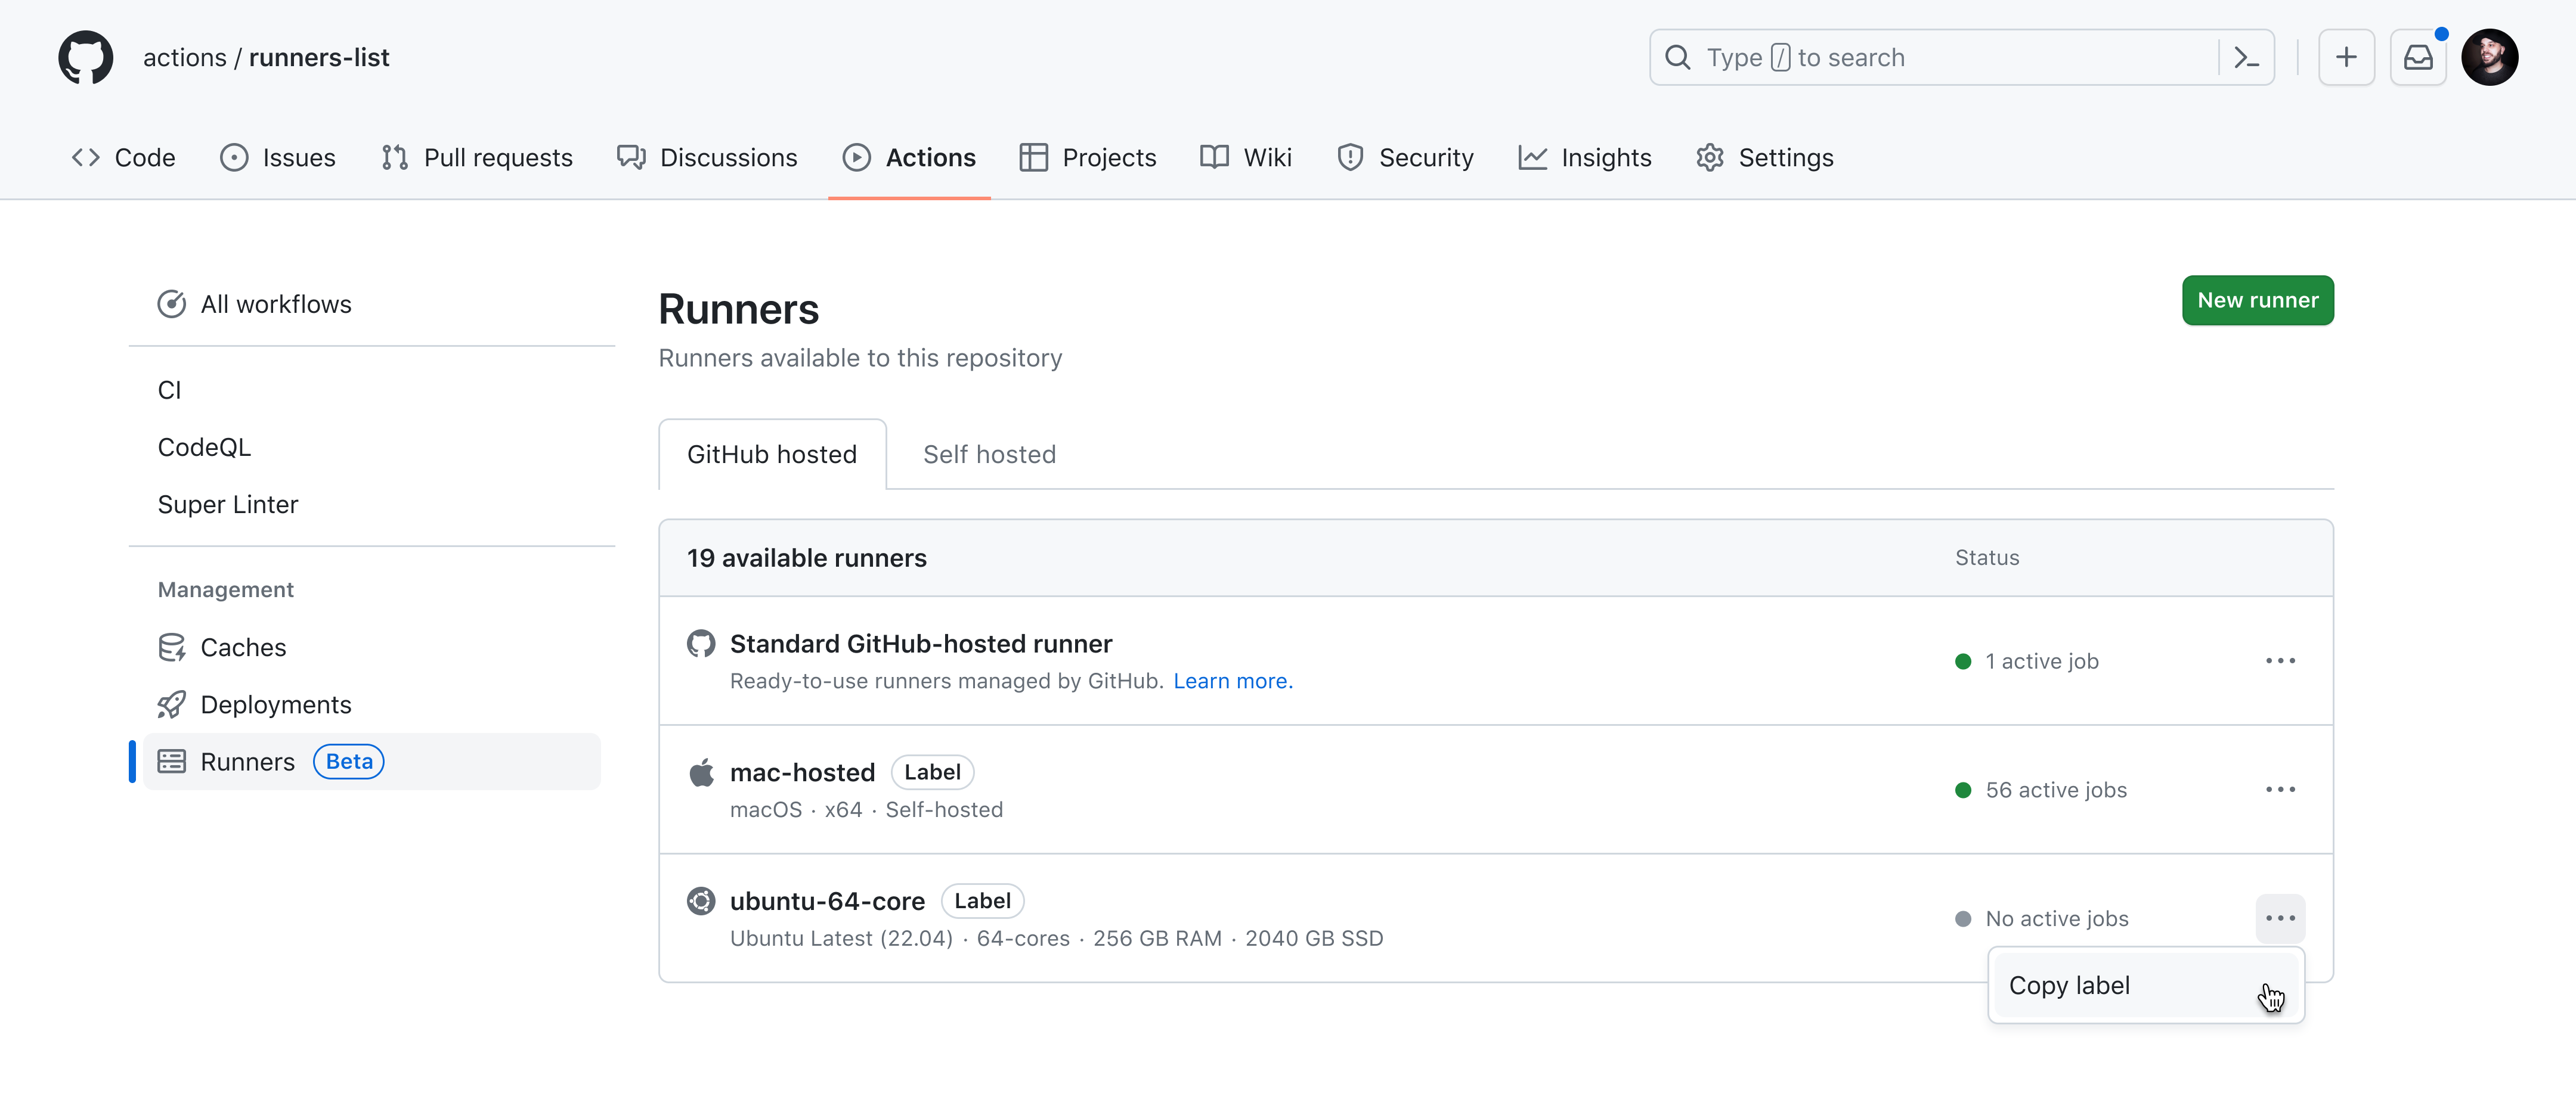
Task: Select Copy label from the context menu
Action: pos(2070,985)
